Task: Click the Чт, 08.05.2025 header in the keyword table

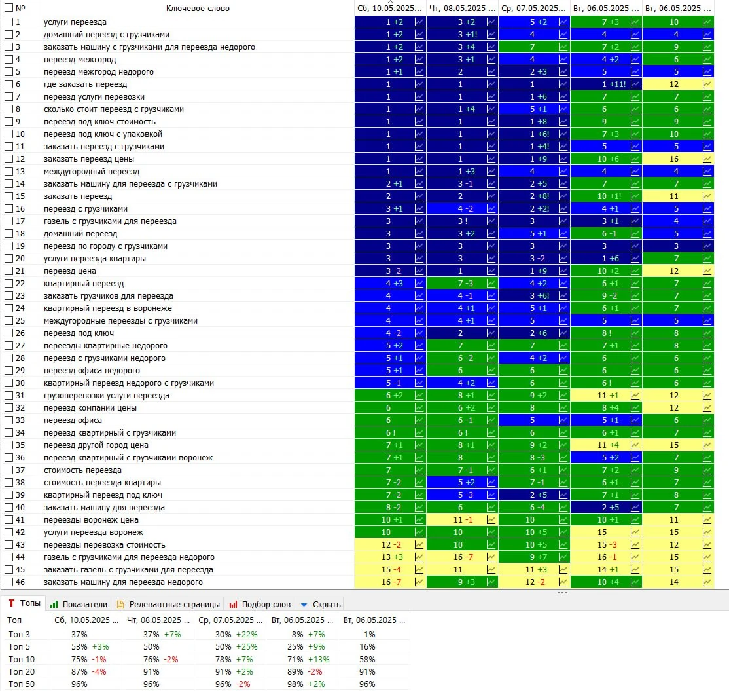Action: [x=462, y=8]
